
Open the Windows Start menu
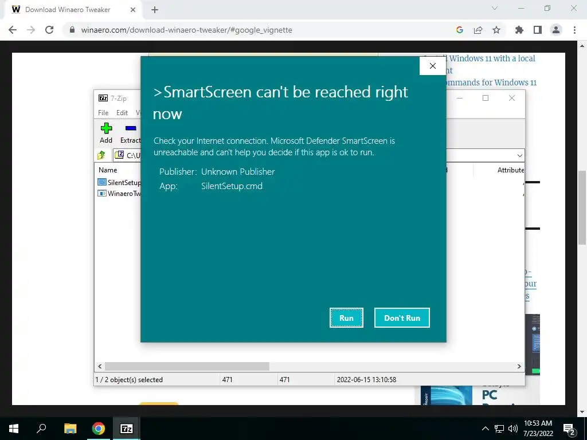click(x=14, y=429)
